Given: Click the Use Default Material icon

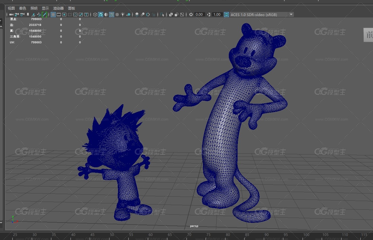Looking at the screenshot, I should pos(106,15).
